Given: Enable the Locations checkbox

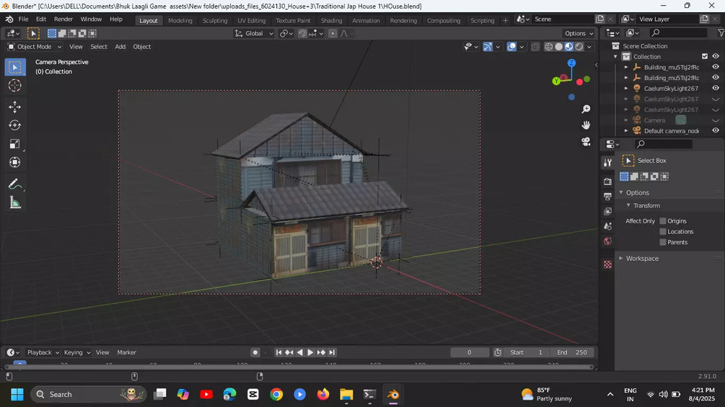Looking at the screenshot, I should [x=663, y=232].
